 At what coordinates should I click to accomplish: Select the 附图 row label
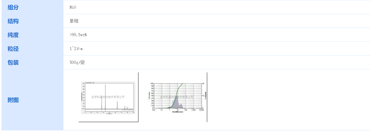coord(13,100)
